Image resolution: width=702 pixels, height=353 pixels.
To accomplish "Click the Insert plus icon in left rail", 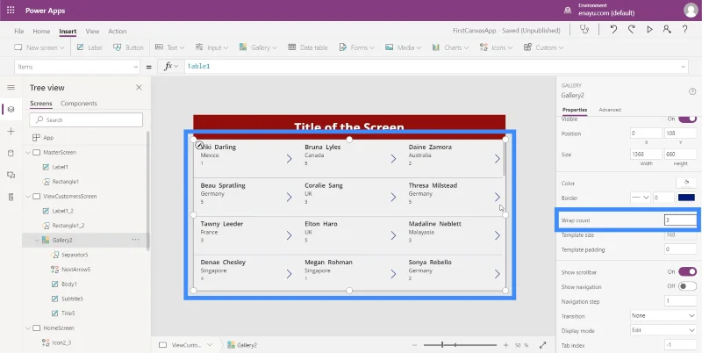I will 11,131.
